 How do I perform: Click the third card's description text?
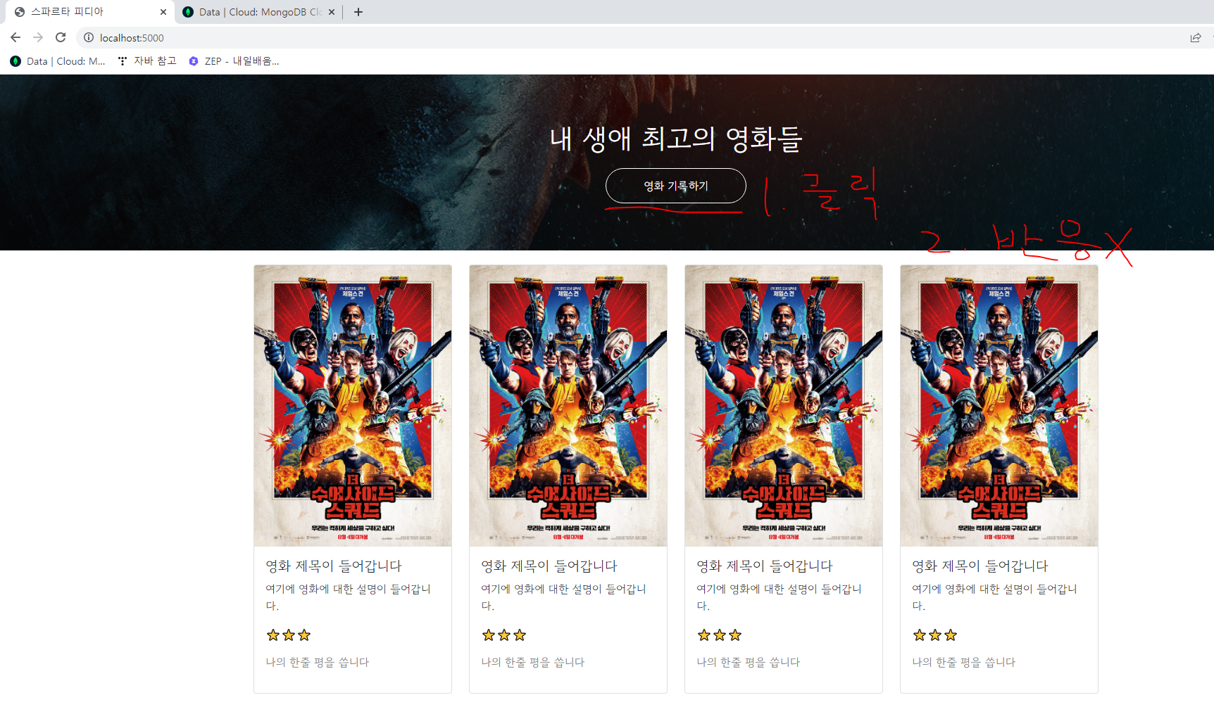(x=779, y=597)
